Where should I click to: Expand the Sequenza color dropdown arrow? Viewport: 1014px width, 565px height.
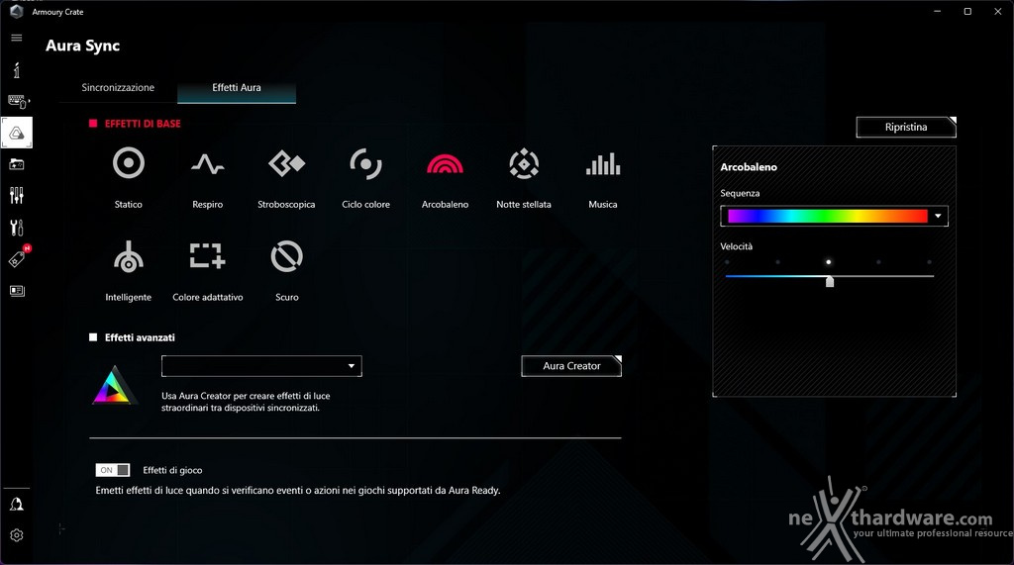point(938,216)
